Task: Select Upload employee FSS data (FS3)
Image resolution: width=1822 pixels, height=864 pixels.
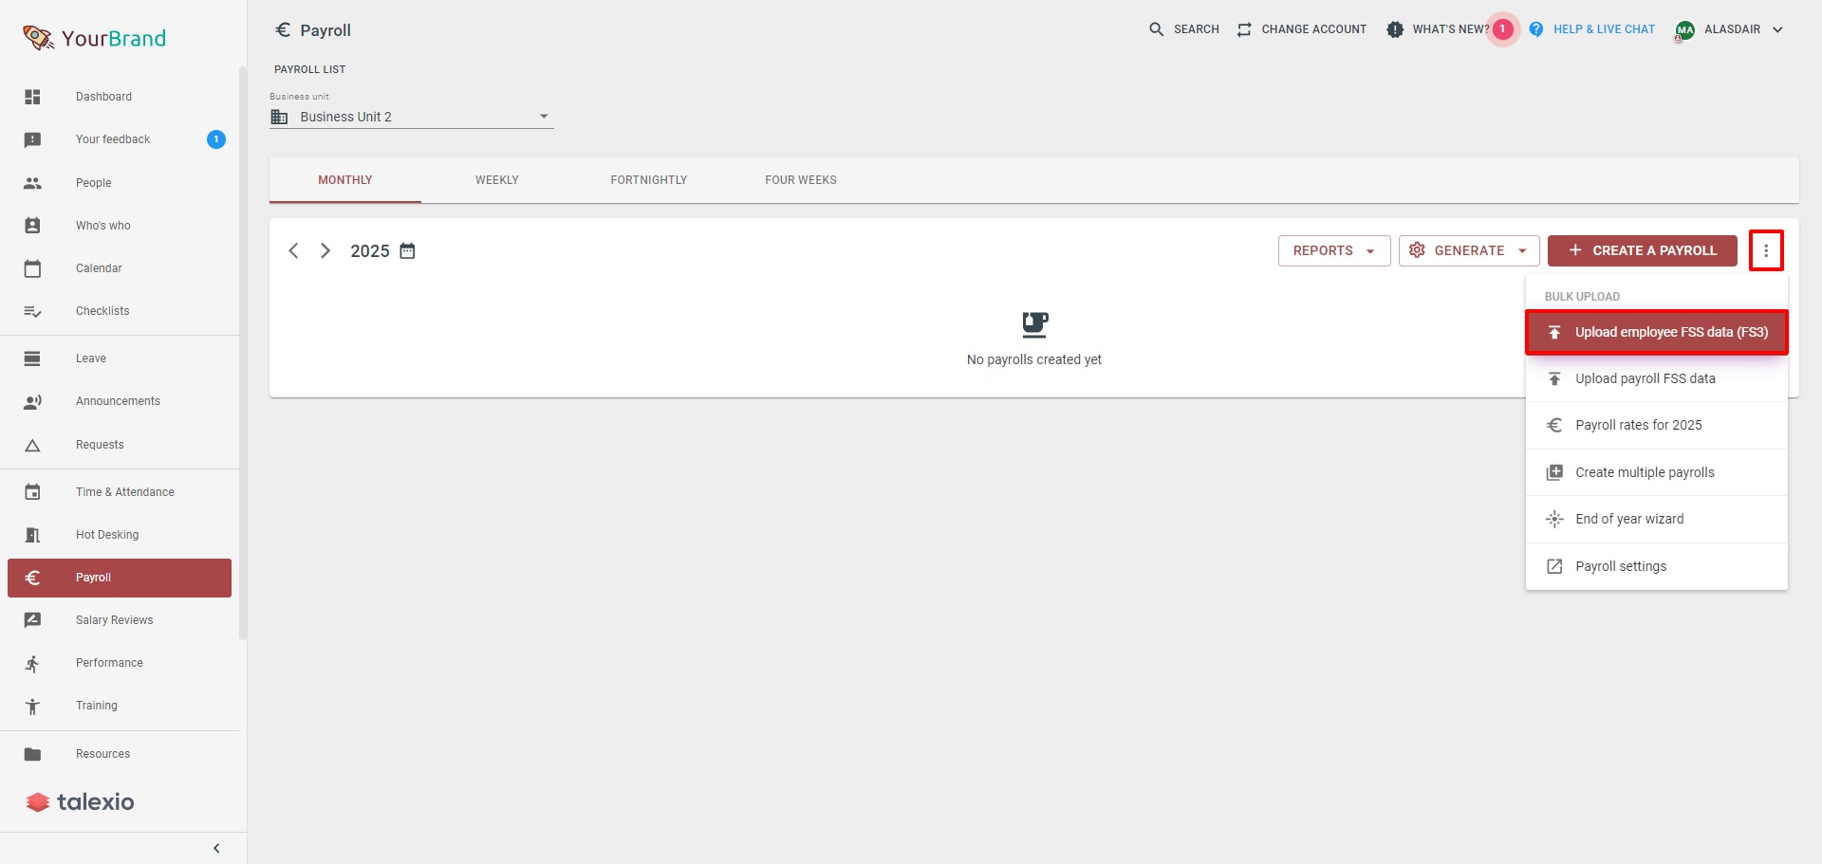Action: (1657, 332)
